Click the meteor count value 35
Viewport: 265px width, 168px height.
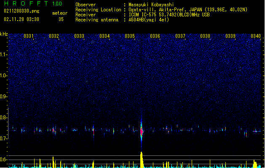point(61,19)
